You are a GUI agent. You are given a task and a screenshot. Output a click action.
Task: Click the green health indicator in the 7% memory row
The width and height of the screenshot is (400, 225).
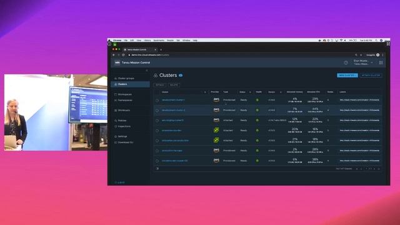(257, 110)
